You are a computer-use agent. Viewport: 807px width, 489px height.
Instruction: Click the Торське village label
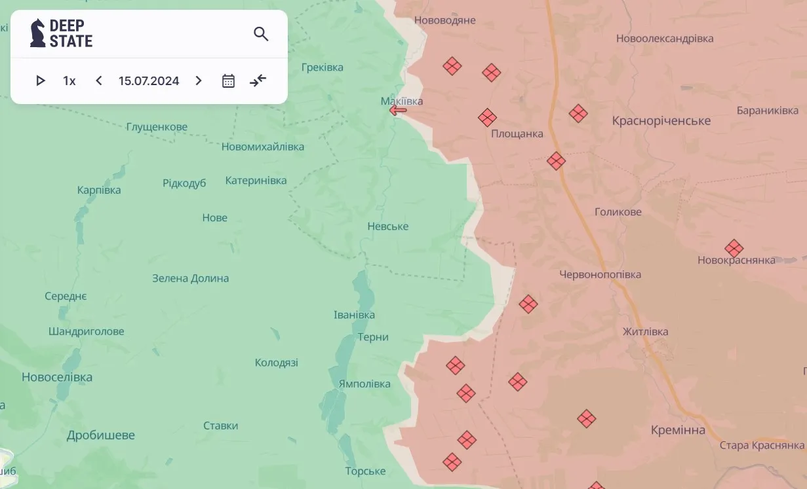[365, 471]
